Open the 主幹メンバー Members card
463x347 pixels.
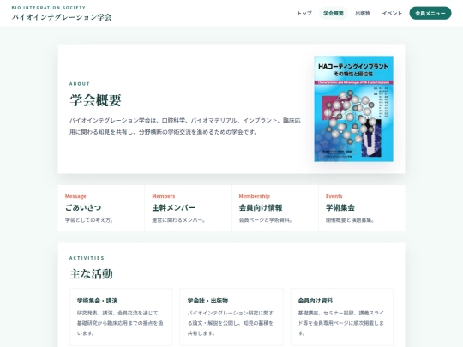188,208
